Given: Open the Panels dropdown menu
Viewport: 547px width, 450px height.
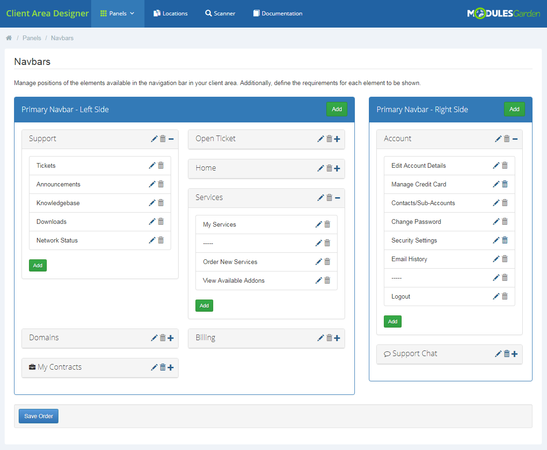Looking at the screenshot, I should [x=117, y=14].
